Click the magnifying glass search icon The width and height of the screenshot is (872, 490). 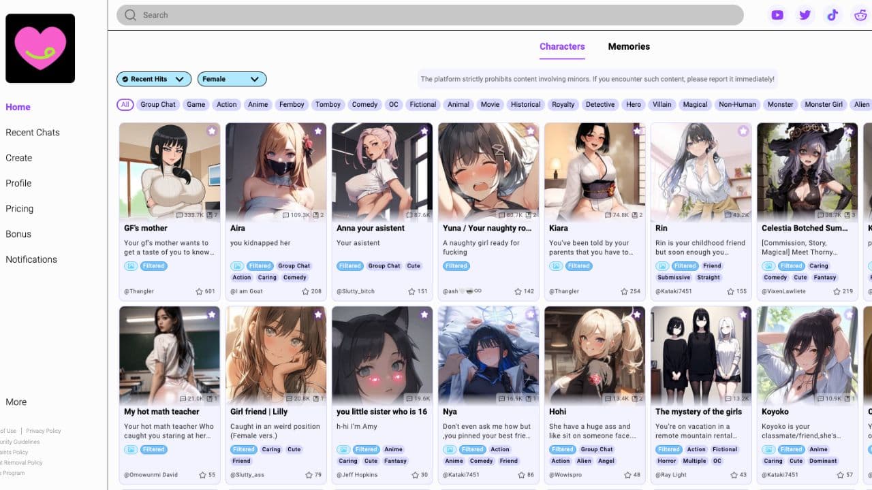[130, 15]
